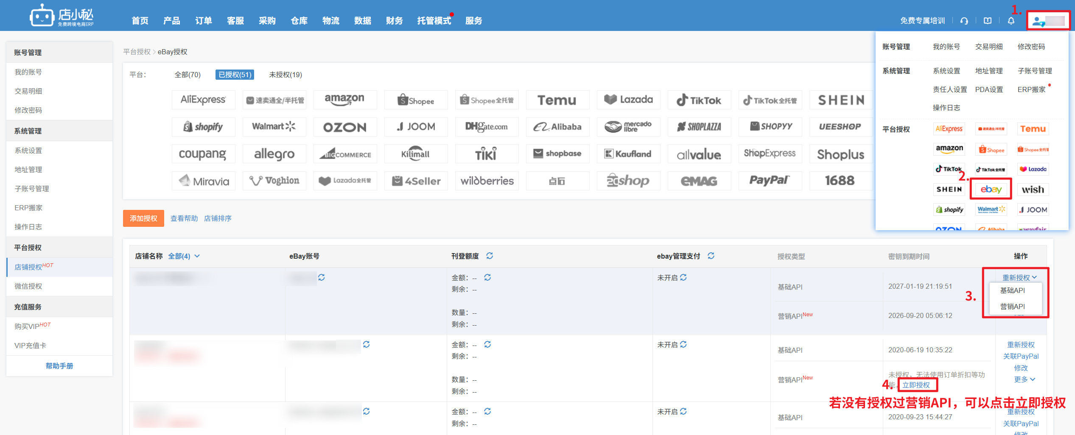
Task: Refresh the 刊登额度 column header icon
Action: pyautogui.click(x=490, y=256)
